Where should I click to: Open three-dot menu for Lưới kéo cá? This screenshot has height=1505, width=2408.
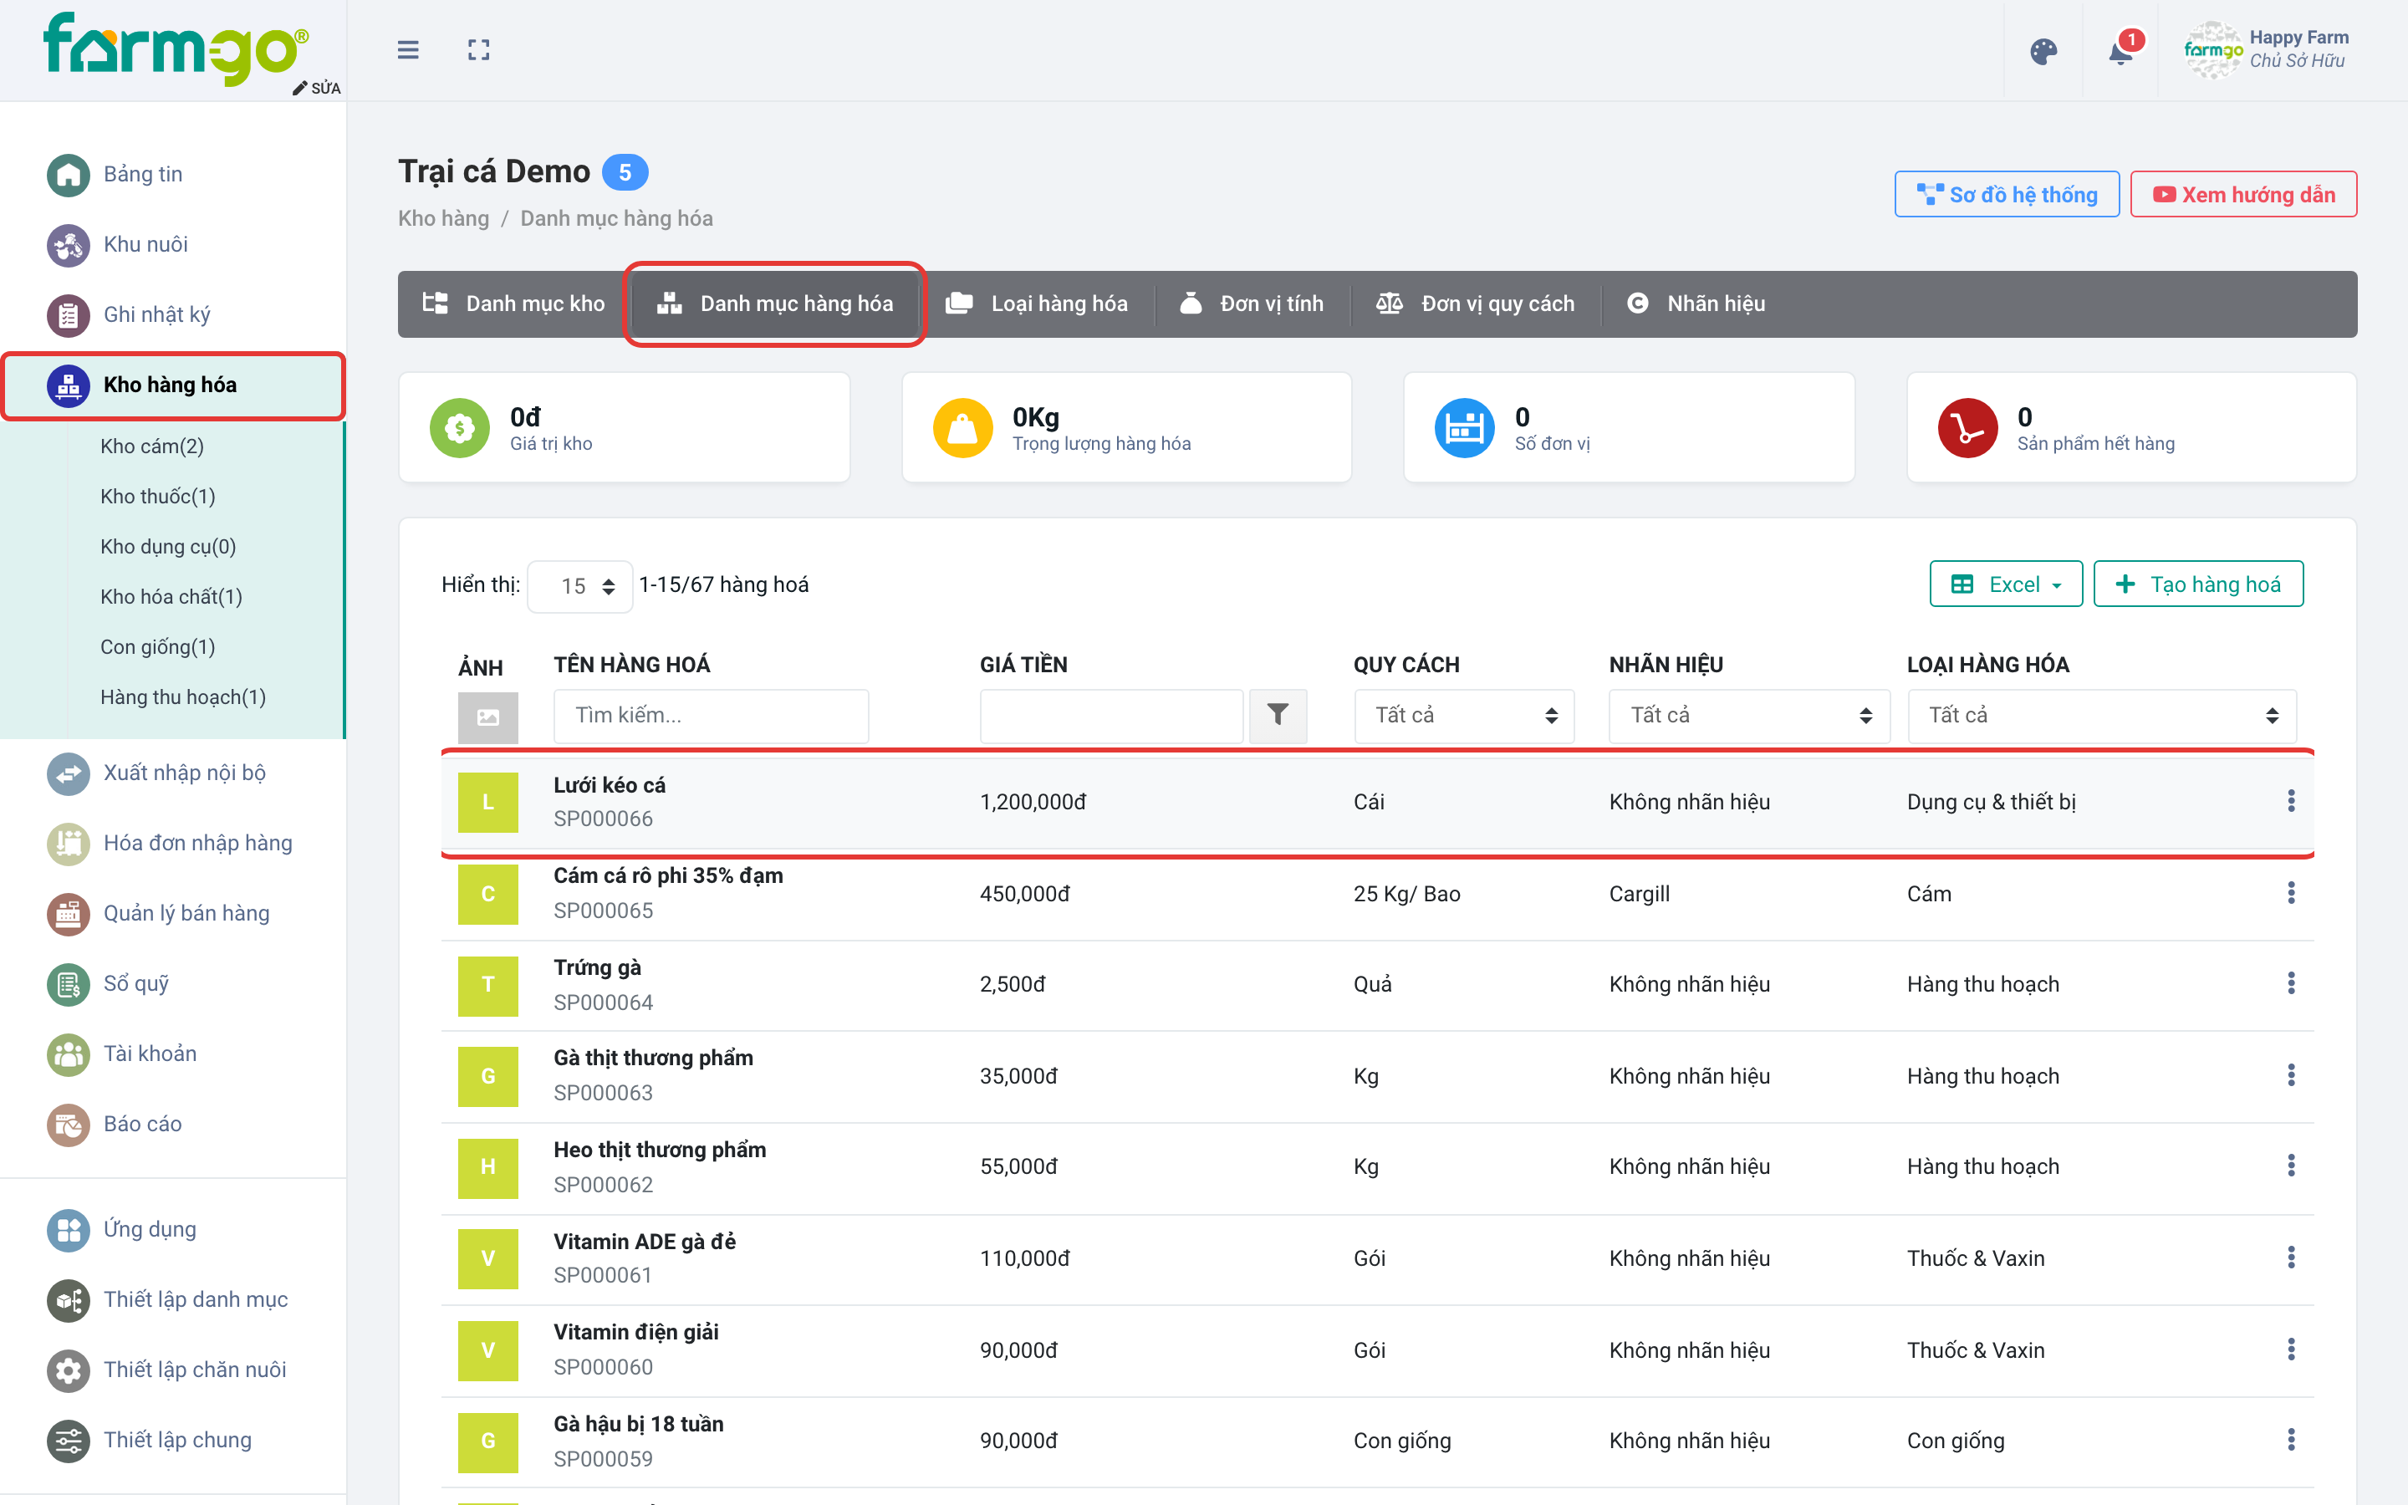[x=2291, y=801]
